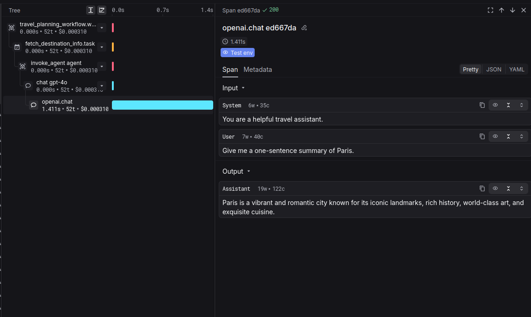531x317 pixels.
Task: Copy link next to openai.chat ed667da
Action: (x=304, y=28)
